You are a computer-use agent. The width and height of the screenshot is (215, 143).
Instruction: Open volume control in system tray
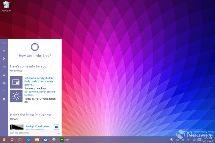[x=188, y=140]
